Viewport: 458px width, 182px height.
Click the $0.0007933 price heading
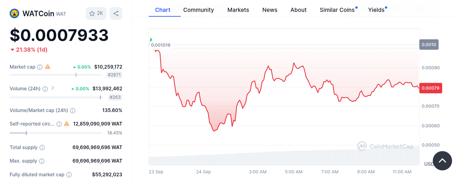(59, 35)
